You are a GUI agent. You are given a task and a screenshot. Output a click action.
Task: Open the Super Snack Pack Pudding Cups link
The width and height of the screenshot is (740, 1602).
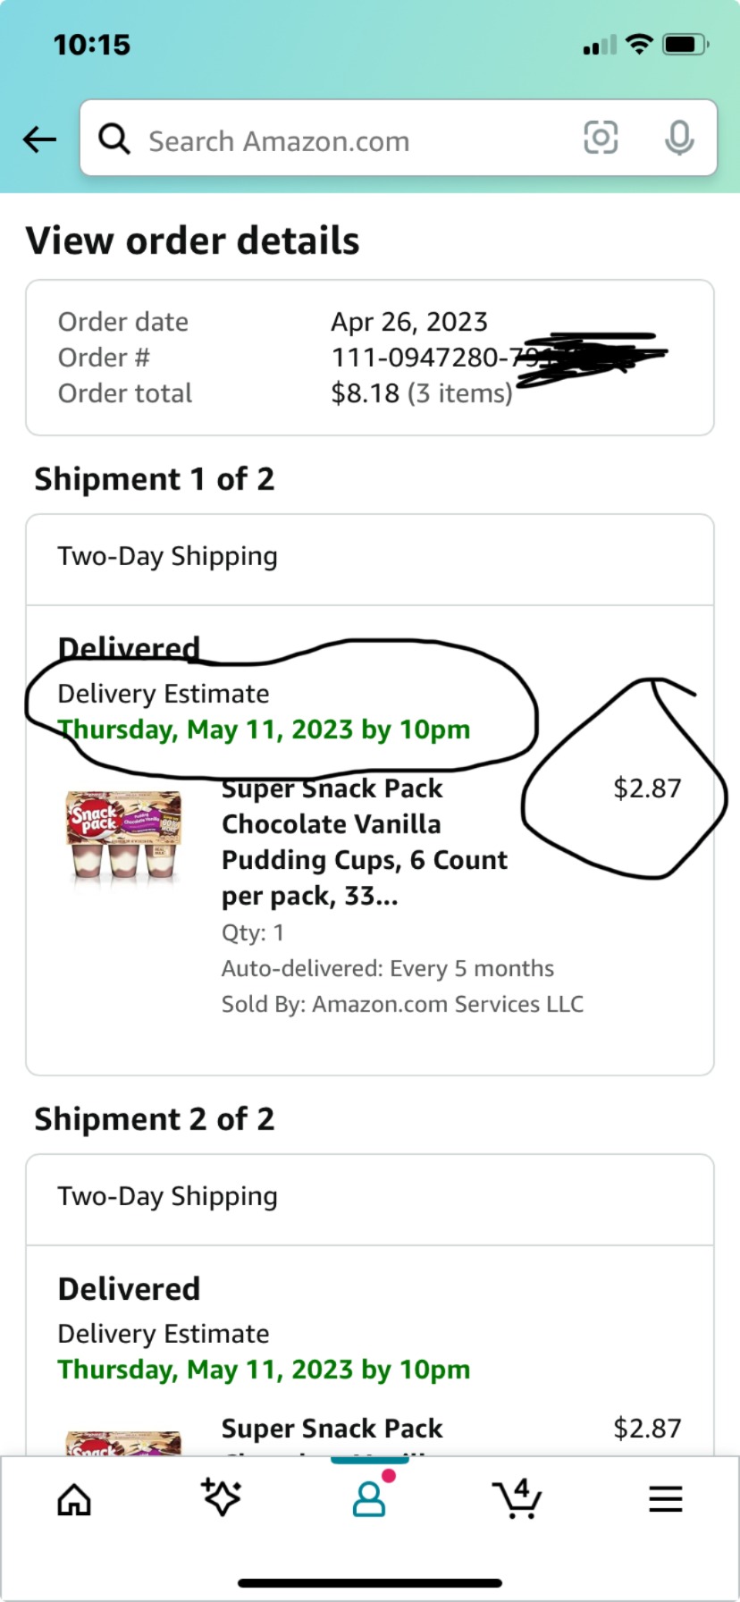(x=364, y=841)
